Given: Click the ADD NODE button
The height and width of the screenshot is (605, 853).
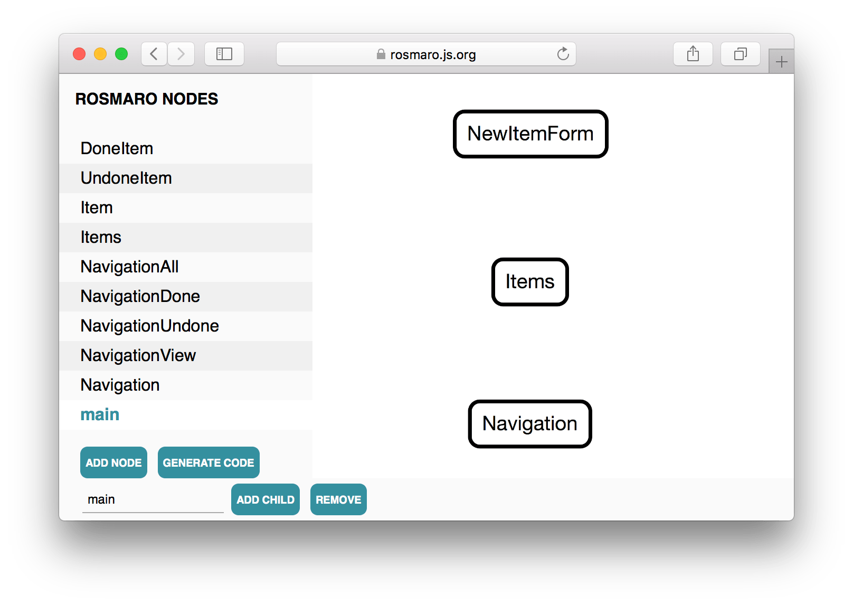Looking at the screenshot, I should 113,462.
